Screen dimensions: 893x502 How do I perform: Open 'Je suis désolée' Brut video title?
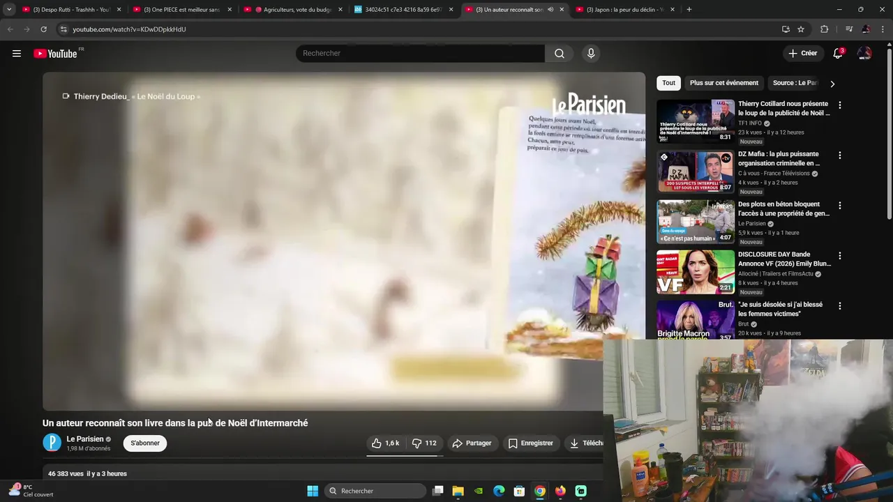point(780,309)
